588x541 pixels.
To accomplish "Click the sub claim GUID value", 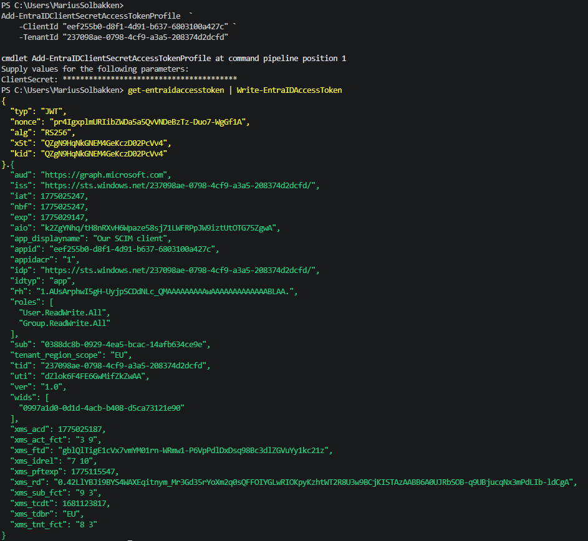I will (126, 344).
